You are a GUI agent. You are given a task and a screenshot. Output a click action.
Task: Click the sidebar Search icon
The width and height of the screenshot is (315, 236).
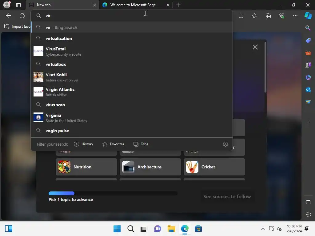[308, 28]
